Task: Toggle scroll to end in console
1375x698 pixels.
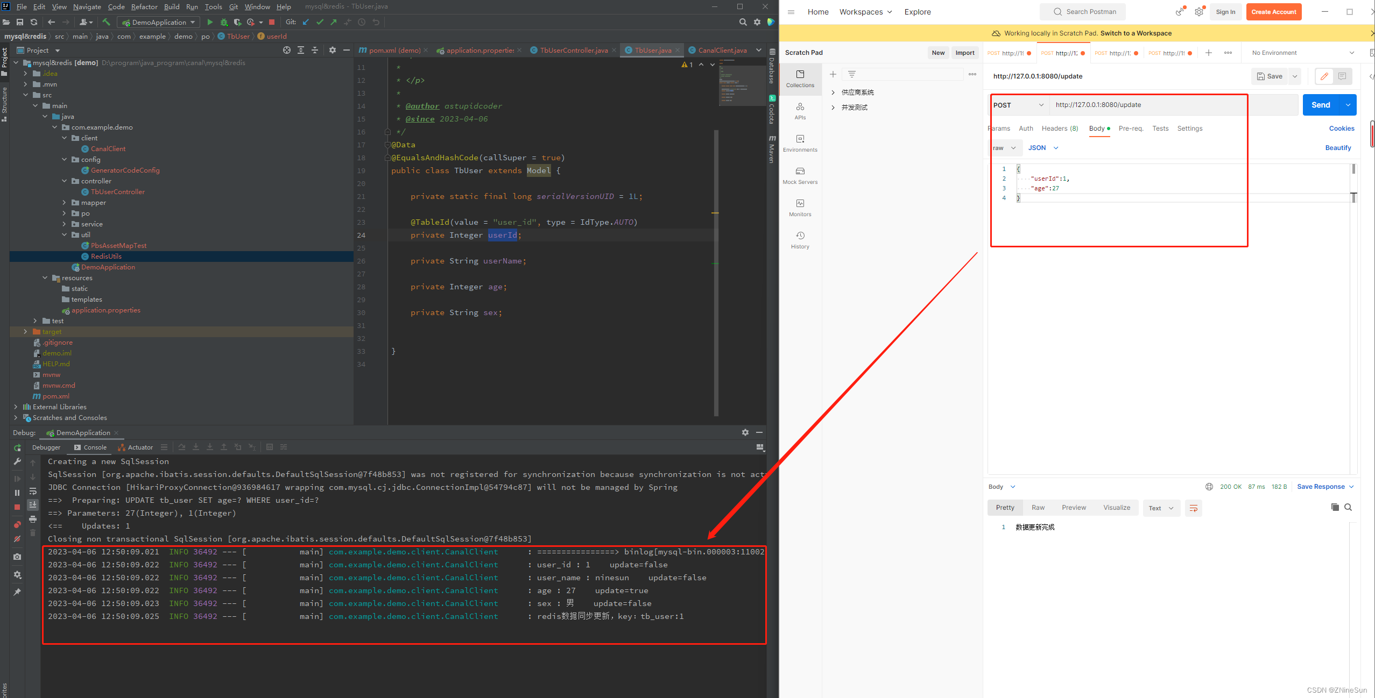Action: click(33, 504)
